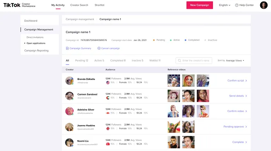Click Confirm script for Brenda DiAiello
Viewport: 271px width, 151px height.
[x=235, y=81]
